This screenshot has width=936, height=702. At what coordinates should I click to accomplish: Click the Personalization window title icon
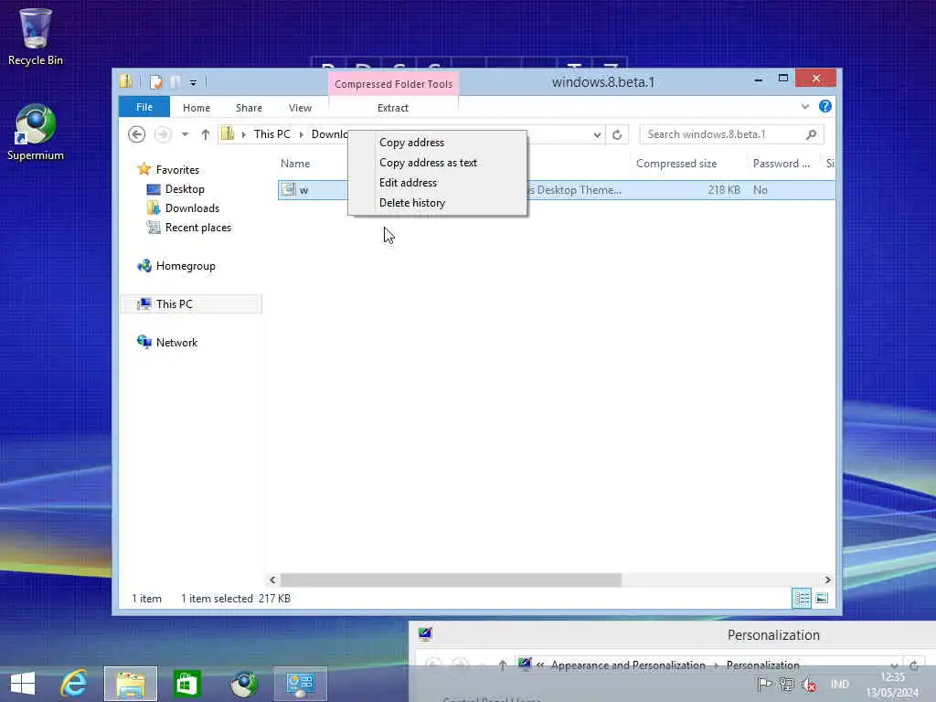point(425,634)
